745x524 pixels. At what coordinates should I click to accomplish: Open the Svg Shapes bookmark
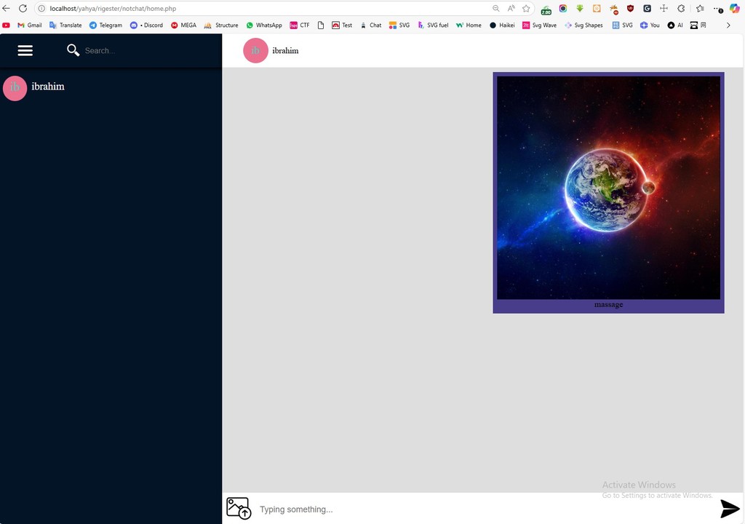[583, 25]
